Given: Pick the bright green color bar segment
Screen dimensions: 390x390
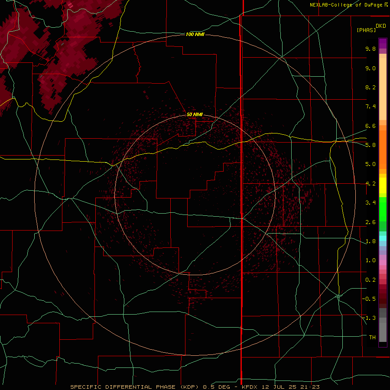Looking at the screenshot, I should coord(383,209).
